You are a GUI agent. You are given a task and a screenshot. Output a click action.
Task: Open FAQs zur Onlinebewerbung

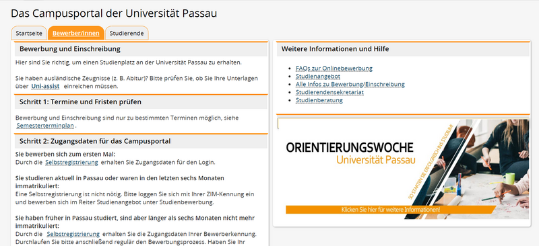pos(334,69)
